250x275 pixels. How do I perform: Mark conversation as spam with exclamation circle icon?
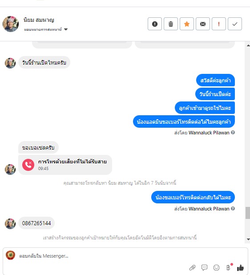pos(155,24)
